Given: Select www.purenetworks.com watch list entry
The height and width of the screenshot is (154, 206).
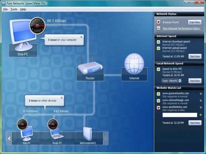Looking at the screenshot, I should [175, 93].
